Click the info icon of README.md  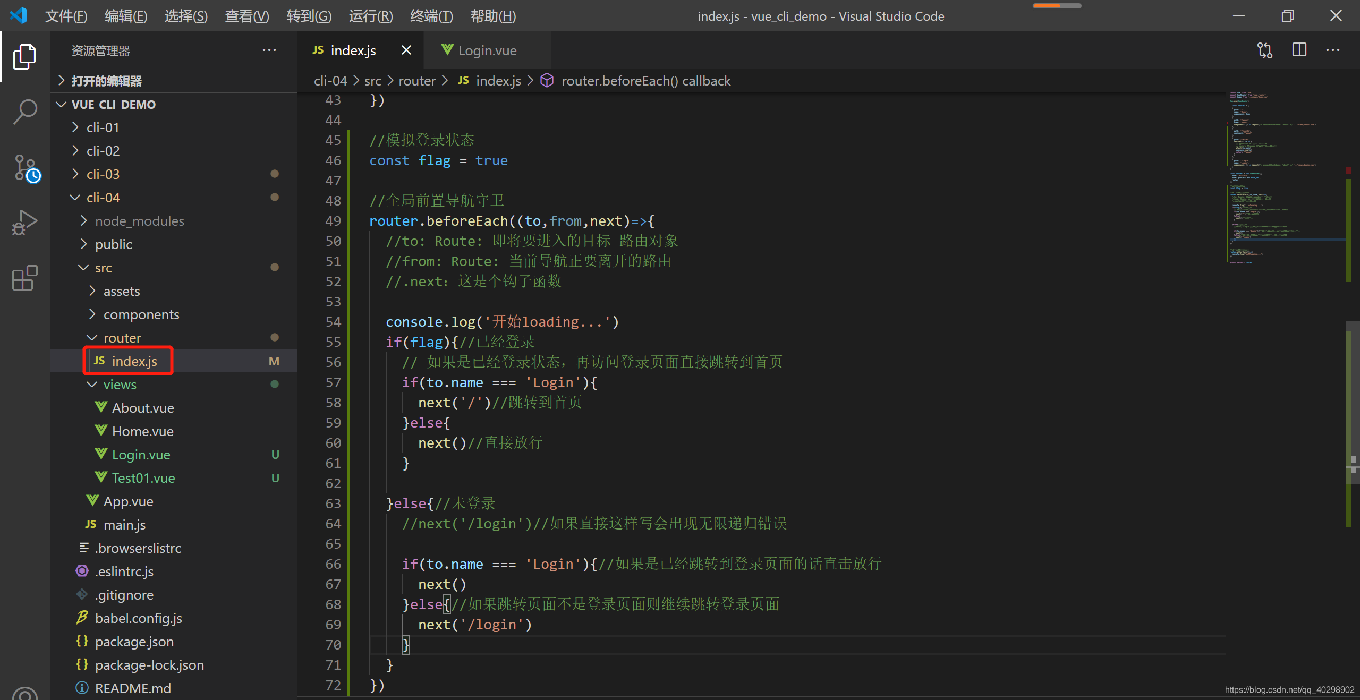coord(82,688)
